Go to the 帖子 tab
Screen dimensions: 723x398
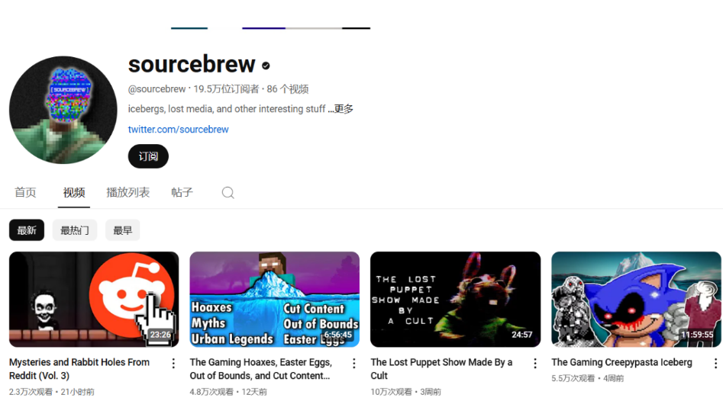(182, 193)
